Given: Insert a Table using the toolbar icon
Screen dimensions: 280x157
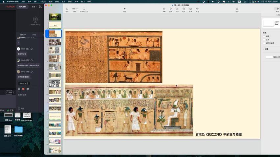Looking at the screenshot, I should 164,9.
